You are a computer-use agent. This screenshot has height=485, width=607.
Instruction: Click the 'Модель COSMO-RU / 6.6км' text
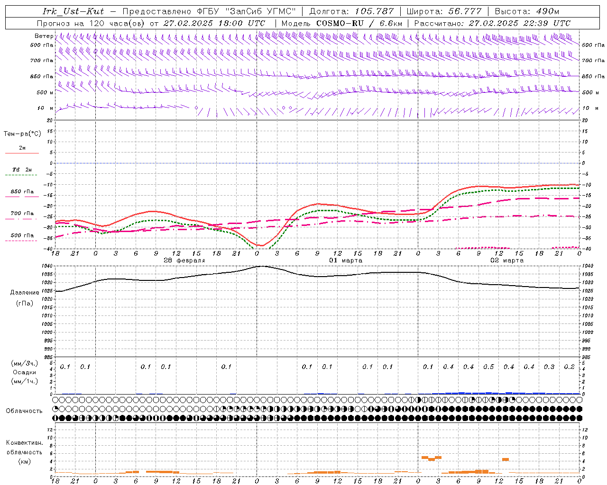tap(342, 23)
